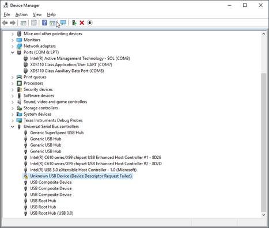Expand the Monitors node
Viewport: 269px width, 228px height.
[13, 40]
